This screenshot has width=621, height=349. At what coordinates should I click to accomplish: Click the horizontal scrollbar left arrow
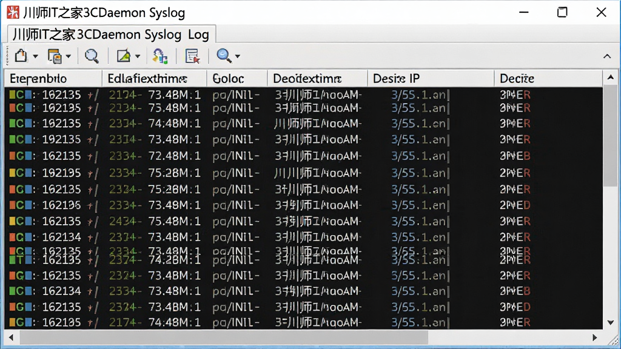click(x=11, y=337)
